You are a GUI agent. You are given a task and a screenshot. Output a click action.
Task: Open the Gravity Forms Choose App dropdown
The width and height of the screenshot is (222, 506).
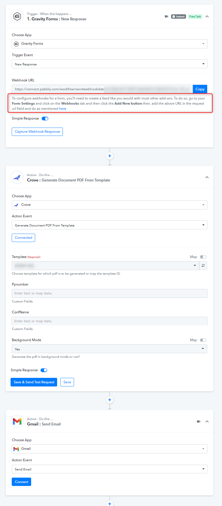point(109,44)
